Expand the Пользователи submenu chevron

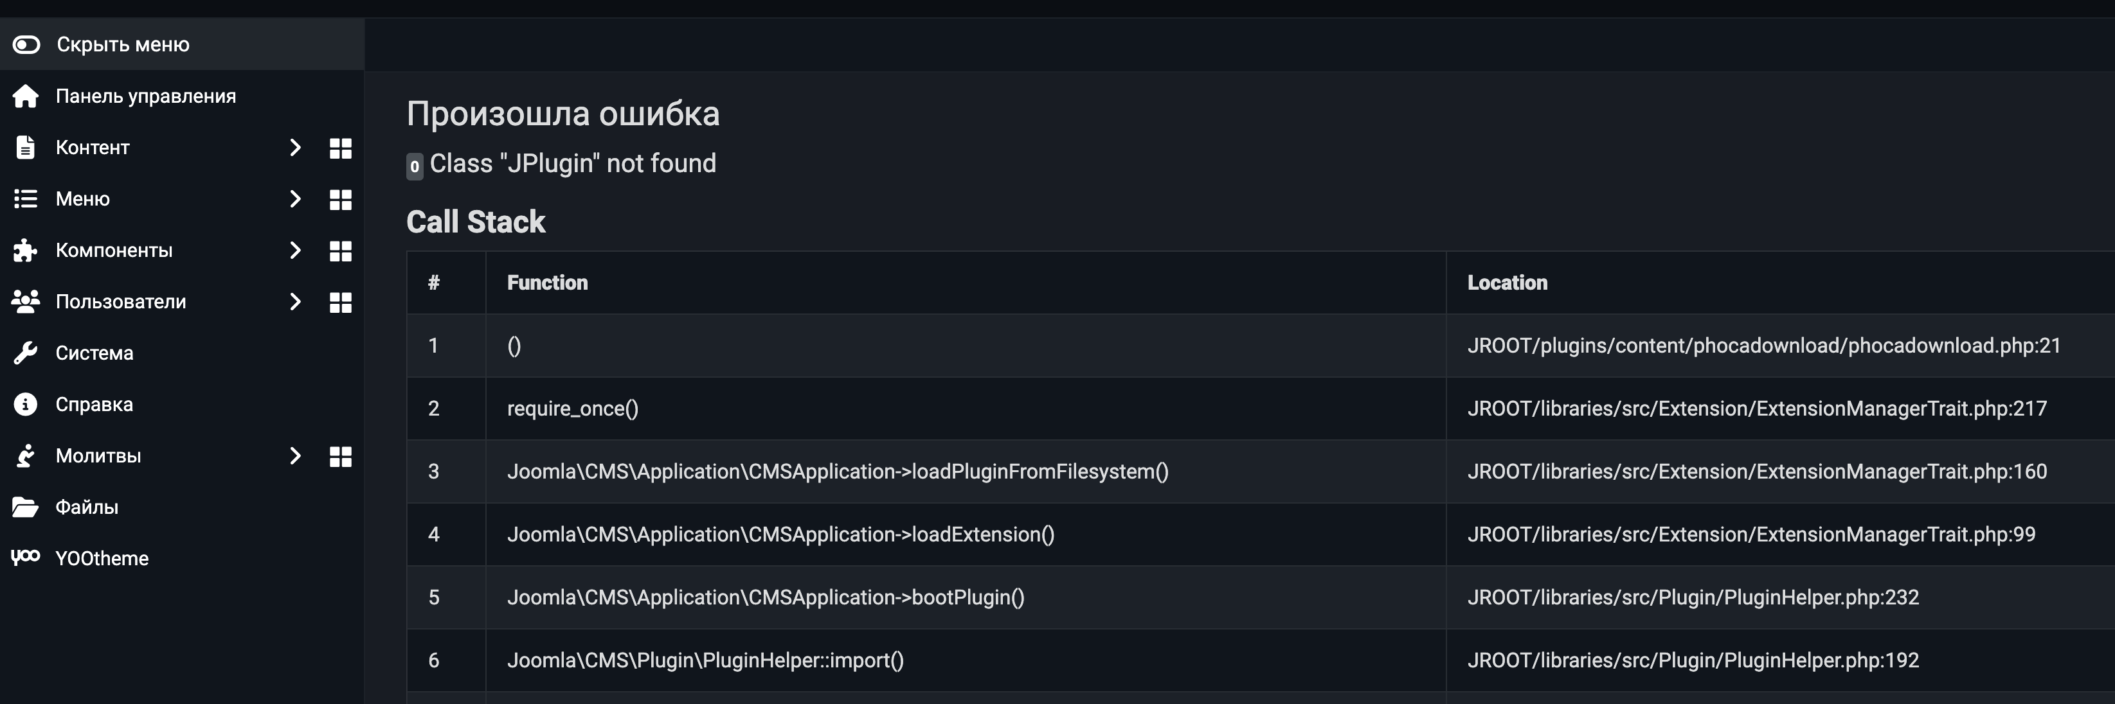[x=296, y=302]
